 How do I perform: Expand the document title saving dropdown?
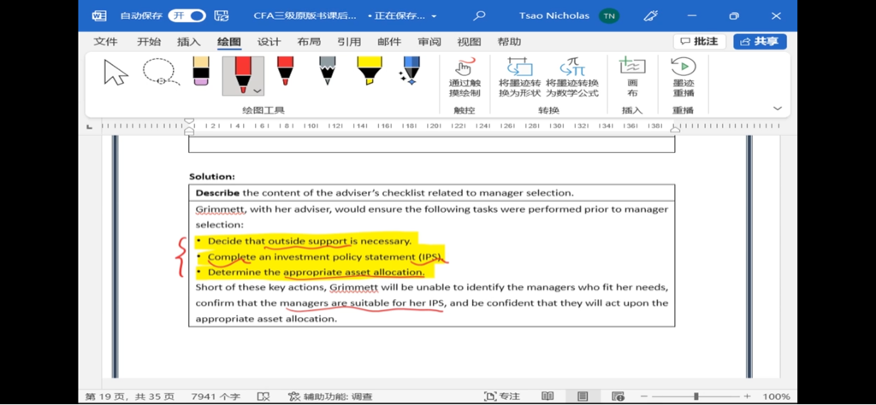pos(434,16)
